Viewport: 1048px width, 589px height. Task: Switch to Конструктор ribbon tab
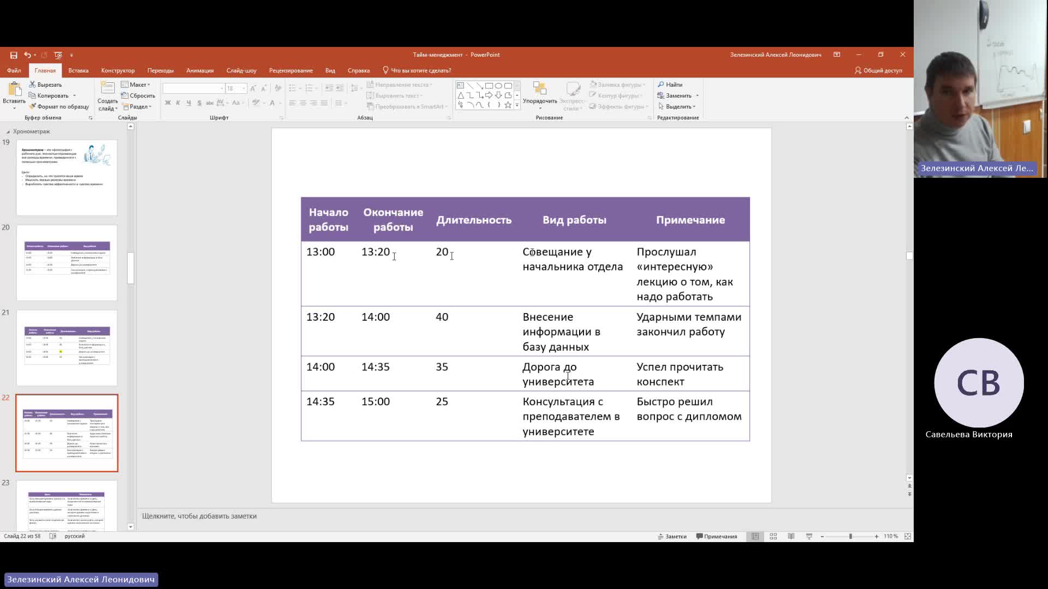tap(118, 70)
